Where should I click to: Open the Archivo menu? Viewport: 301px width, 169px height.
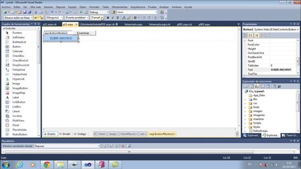click(6, 7)
